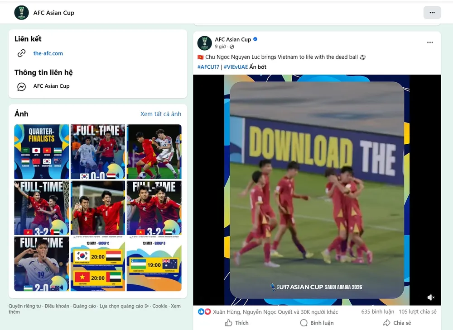Click the 'Quảng cáo' footer link
This screenshot has width=453, height=330.
point(84,306)
